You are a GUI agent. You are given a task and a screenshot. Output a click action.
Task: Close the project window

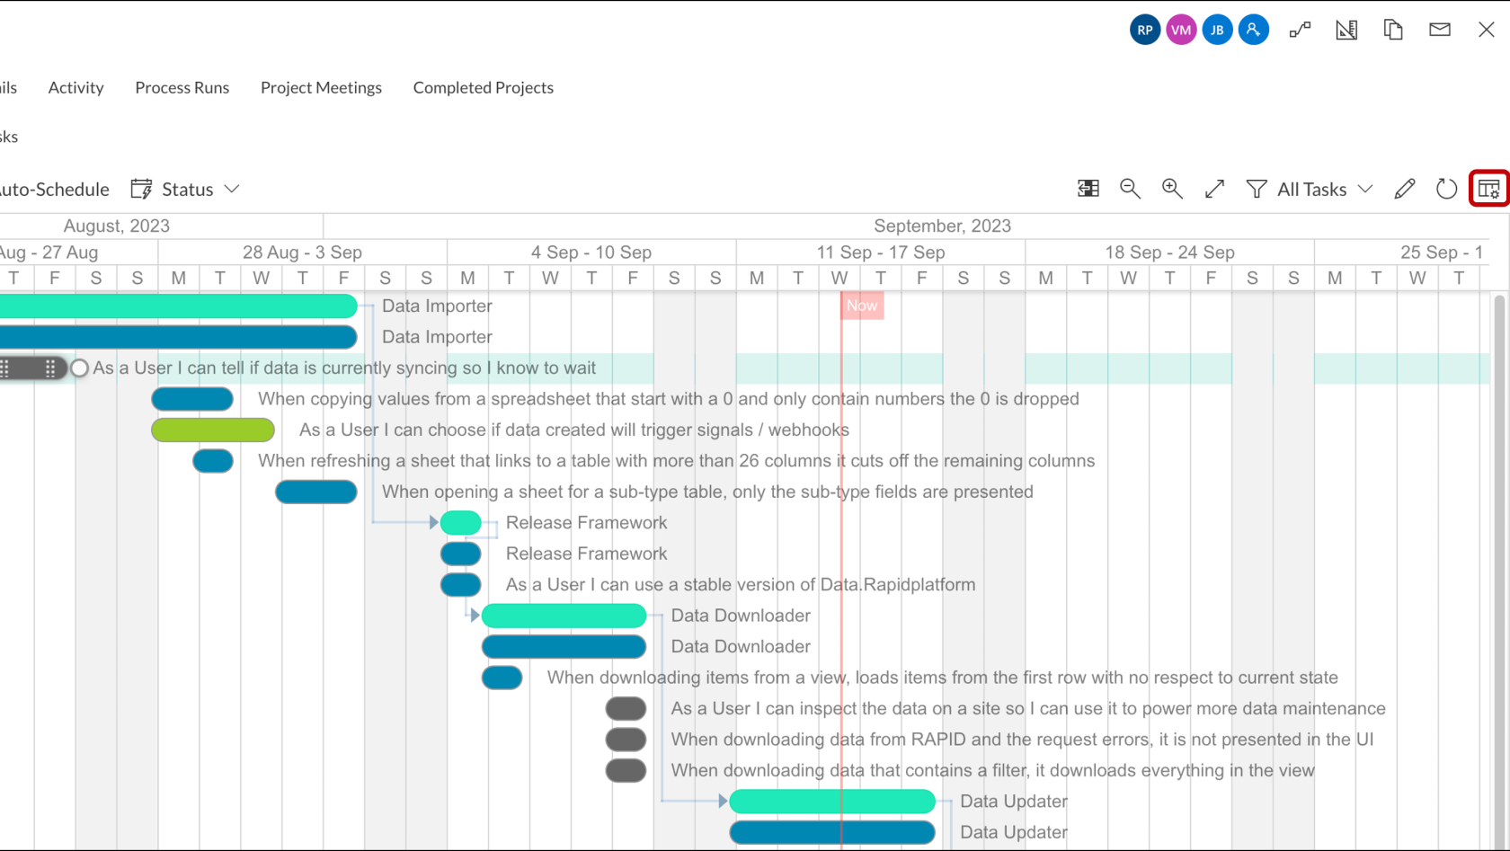1487,30
